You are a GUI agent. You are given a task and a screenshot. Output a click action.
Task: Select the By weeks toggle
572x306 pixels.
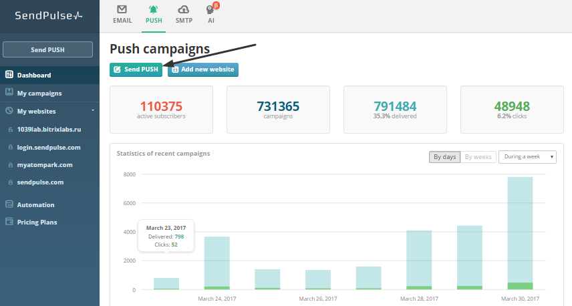(x=478, y=157)
